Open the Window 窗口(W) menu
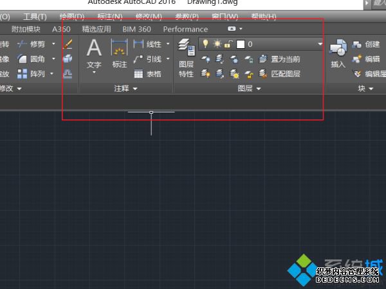386x289 pixels. (x=225, y=17)
